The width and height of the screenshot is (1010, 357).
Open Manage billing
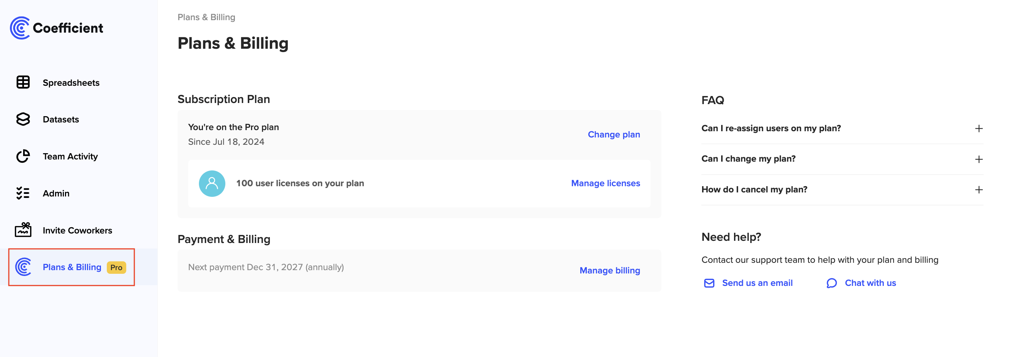pos(609,270)
